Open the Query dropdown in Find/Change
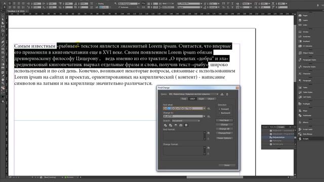The height and width of the screenshot is (182, 324). pyautogui.click(x=193, y=95)
